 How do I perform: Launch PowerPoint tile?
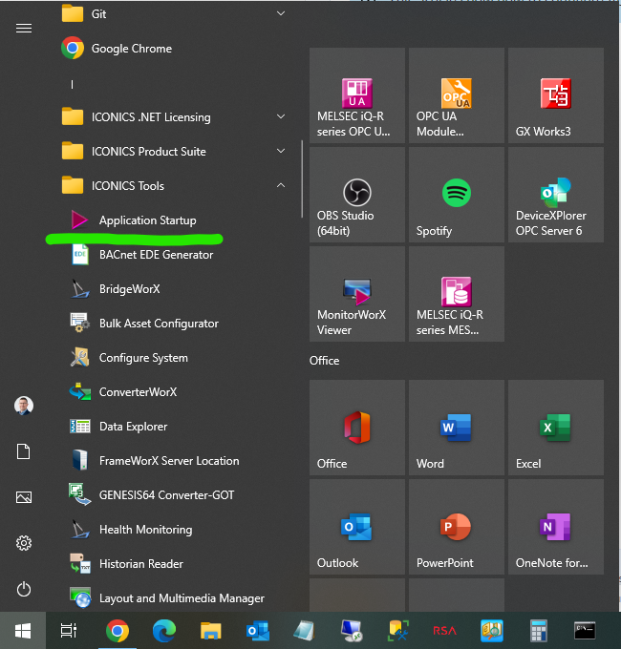(x=457, y=527)
